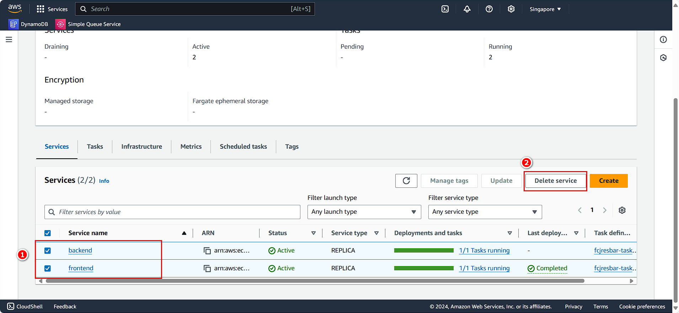Click the Delete service button

[556, 181]
